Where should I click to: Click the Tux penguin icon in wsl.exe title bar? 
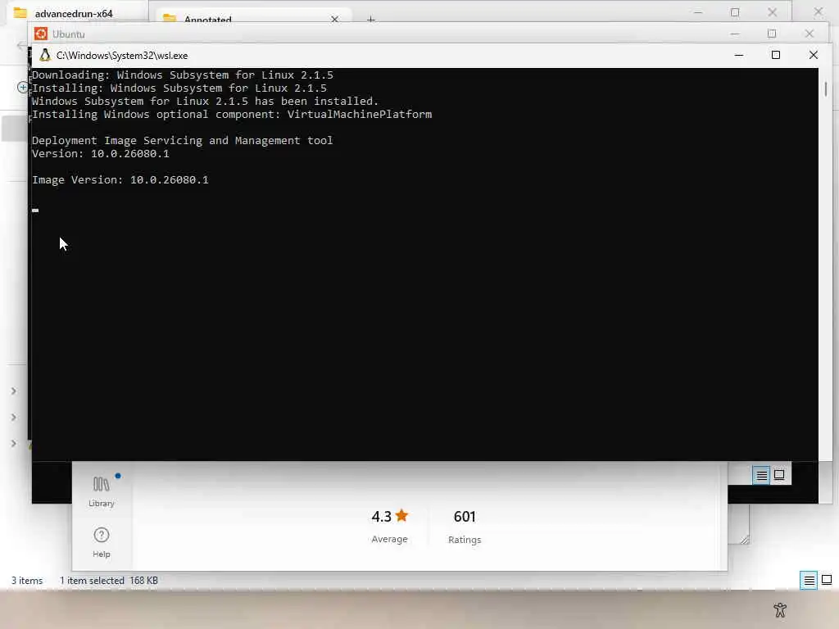point(45,55)
